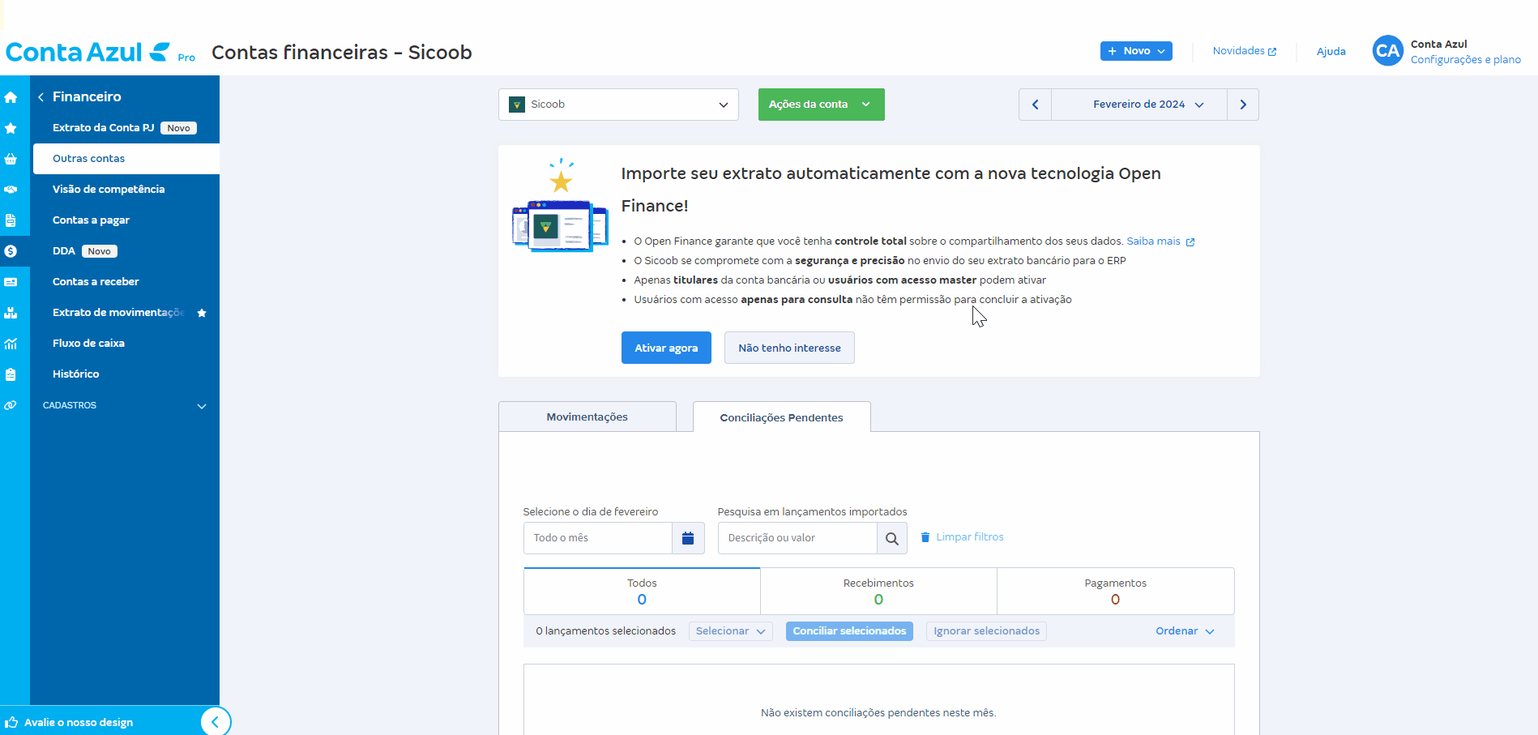This screenshot has width=1538, height=735.
Task: Click Ativar agora button
Action: tap(666, 348)
